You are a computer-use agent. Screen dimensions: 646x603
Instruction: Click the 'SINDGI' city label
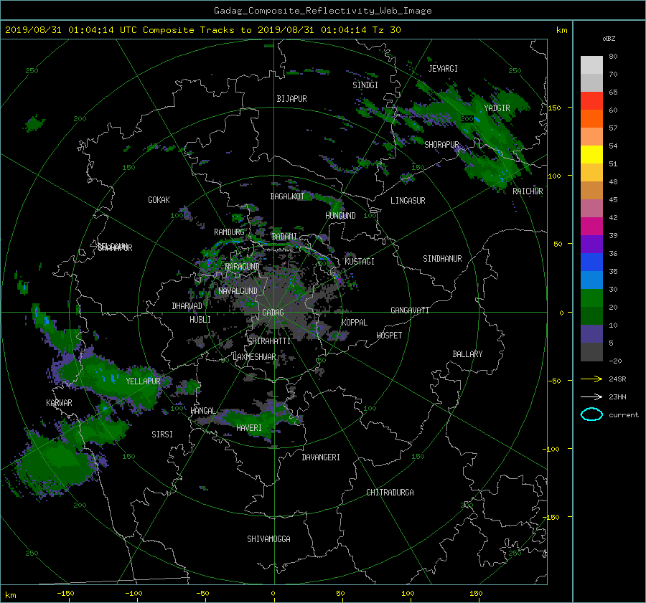365,85
